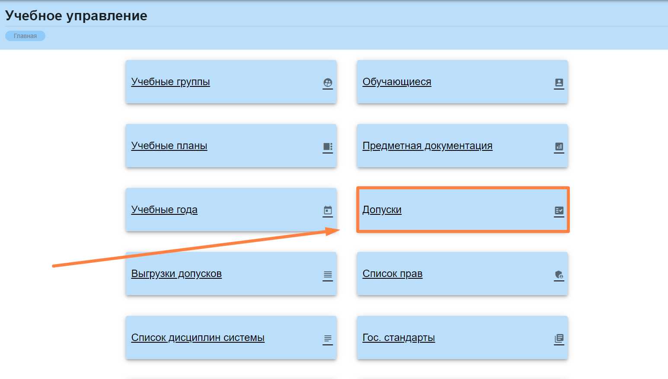
Task: Click the person icon on Обучающиеся card
Action: point(559,83)
